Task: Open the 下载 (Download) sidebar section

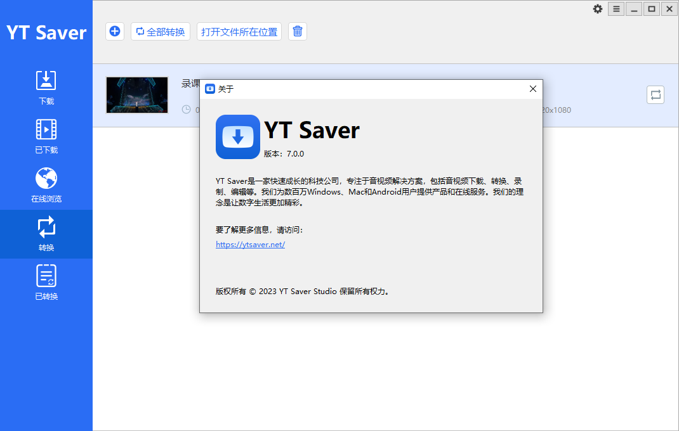Action: click(46, 88)
